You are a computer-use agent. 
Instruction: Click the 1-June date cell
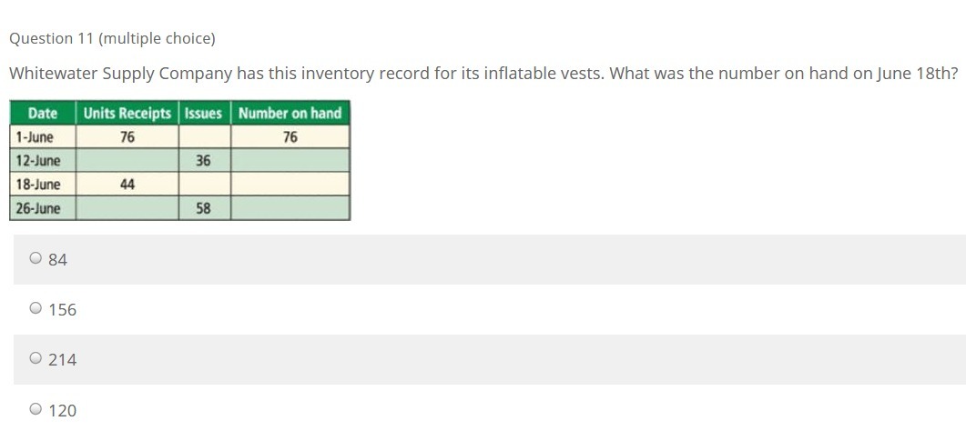[34, 137]
